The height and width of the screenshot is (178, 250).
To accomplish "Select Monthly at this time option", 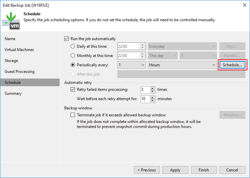I will click(73, 56).
